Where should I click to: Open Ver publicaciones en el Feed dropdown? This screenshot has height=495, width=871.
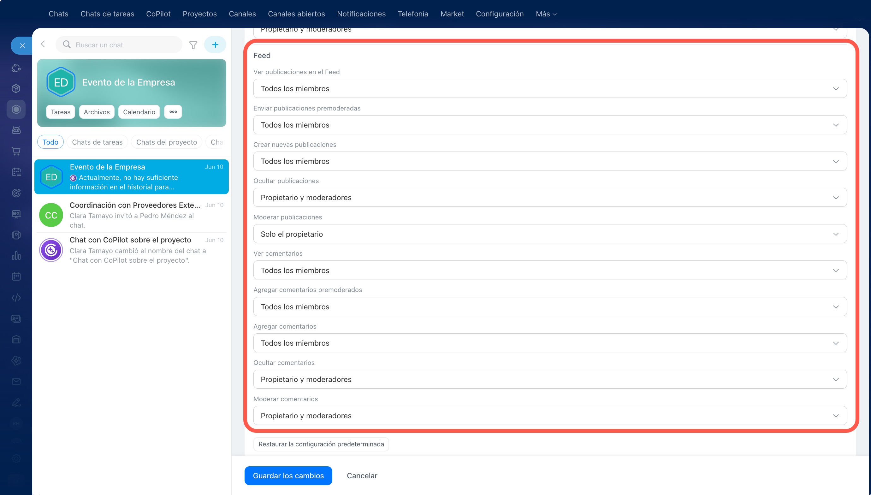[550, 88]
